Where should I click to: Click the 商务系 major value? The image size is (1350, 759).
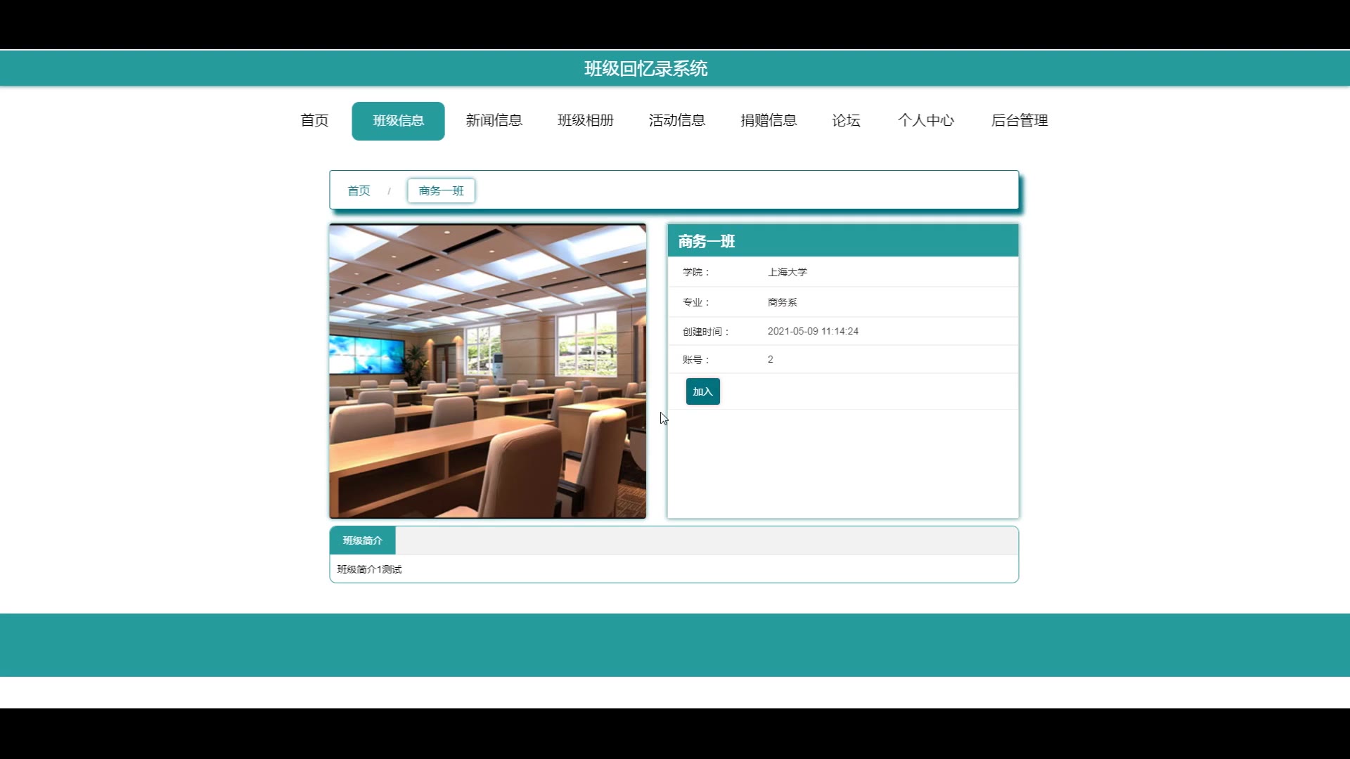(782, 302)
